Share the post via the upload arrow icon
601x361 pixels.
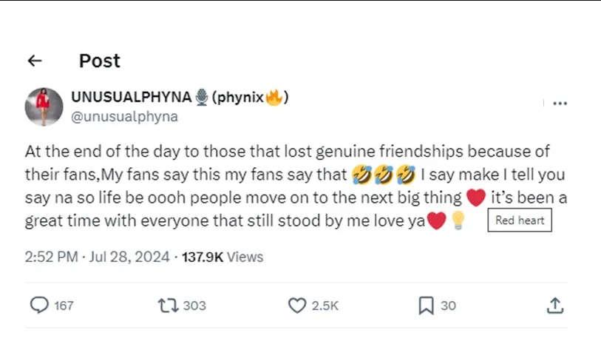(556, 306)
